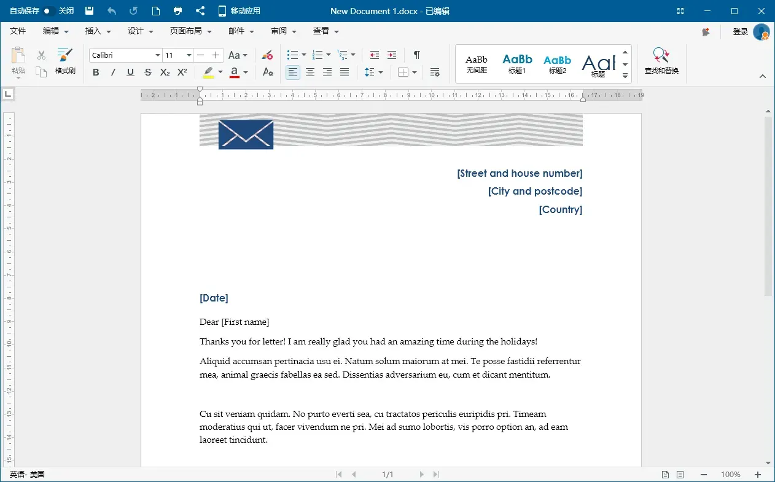Image resolution: width=775 pixels, height=482 pixels.
Task: Decrease font size with minus button
Action: point(201,55)
